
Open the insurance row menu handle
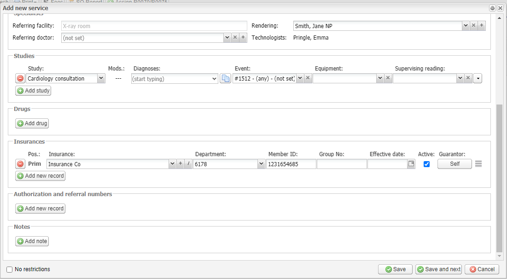(478, 164)
